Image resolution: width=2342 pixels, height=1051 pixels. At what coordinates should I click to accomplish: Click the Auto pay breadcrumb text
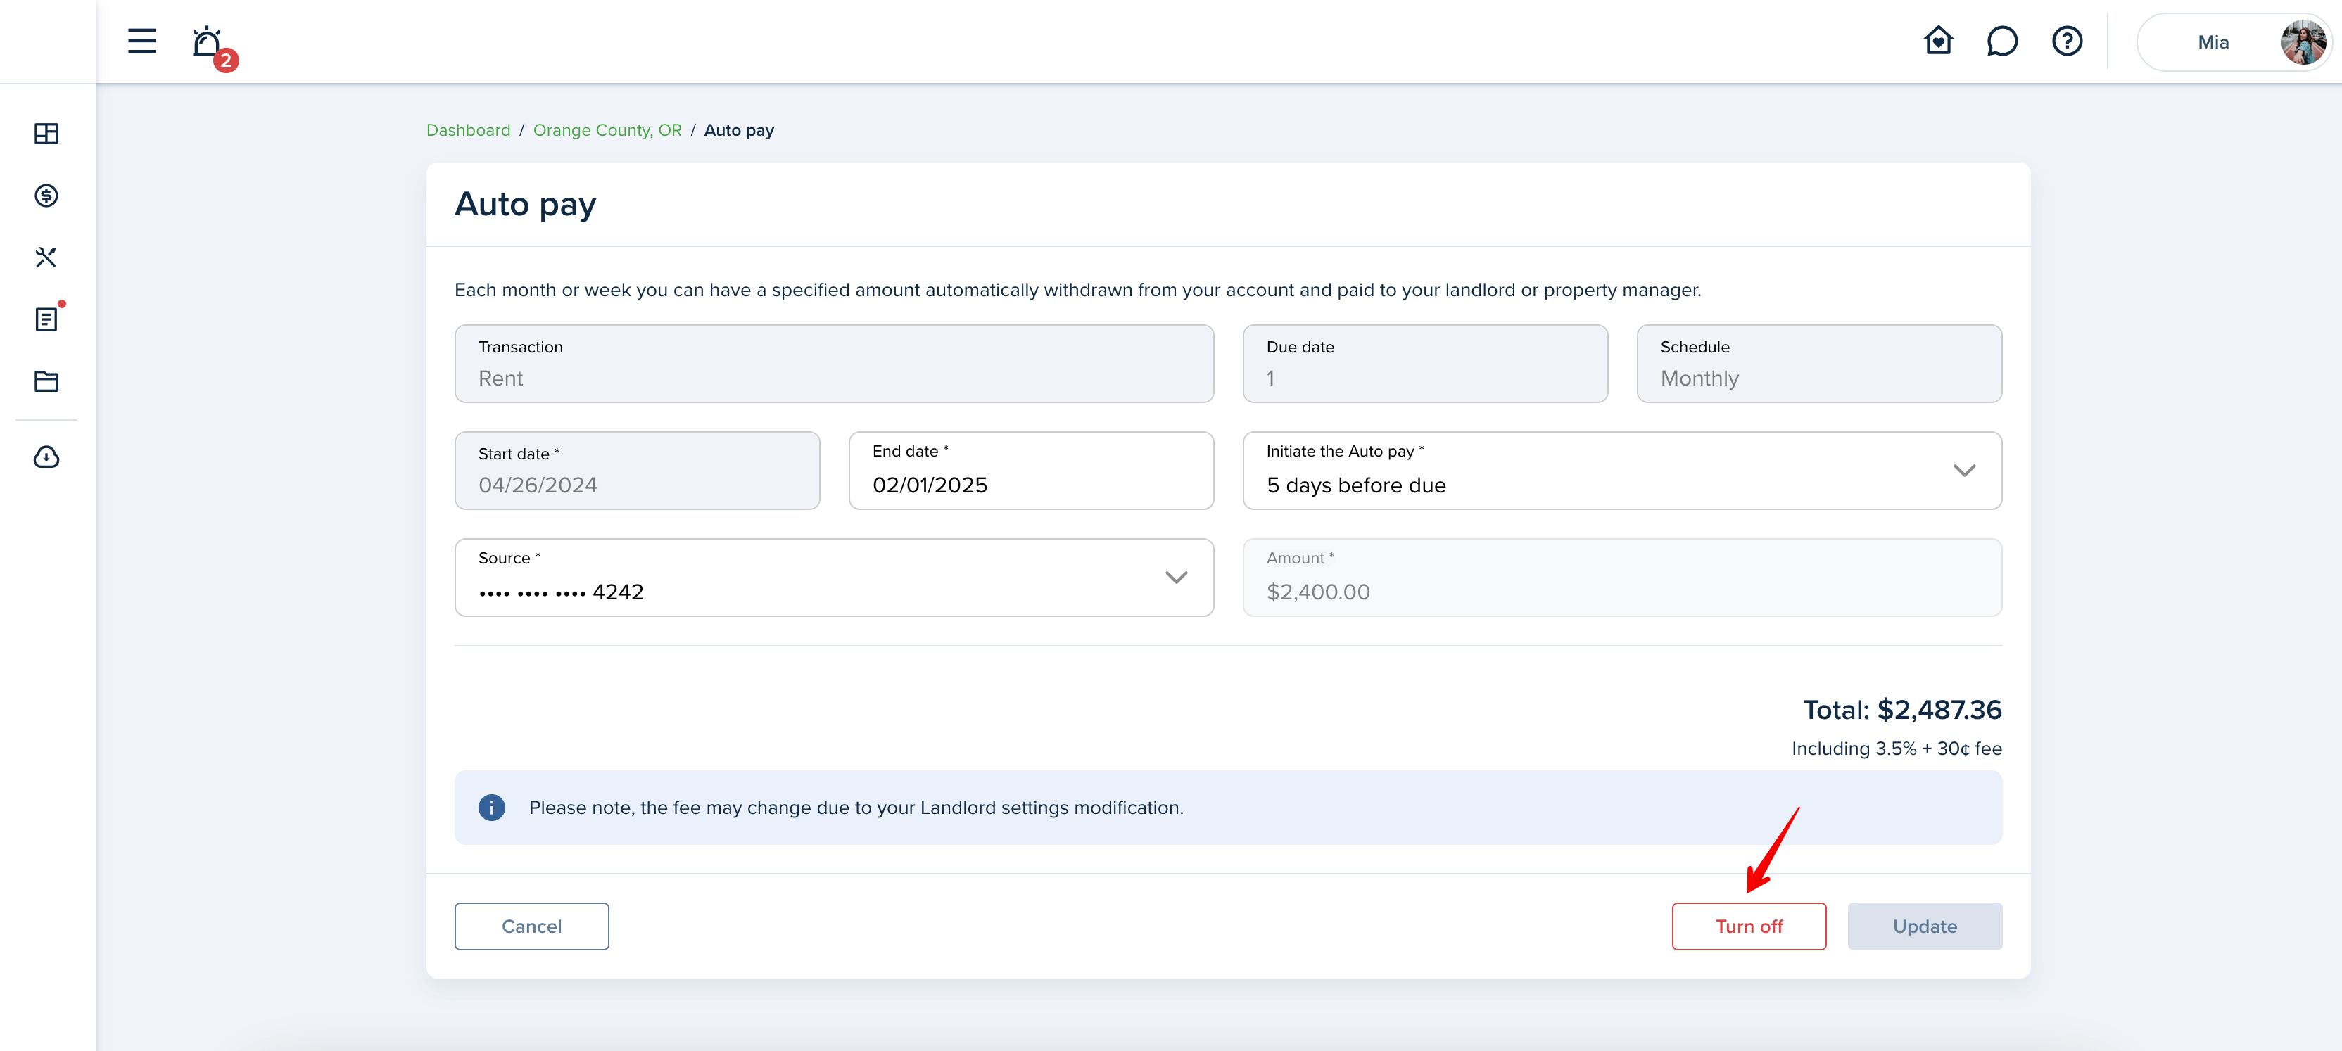[x=739, y=130]
